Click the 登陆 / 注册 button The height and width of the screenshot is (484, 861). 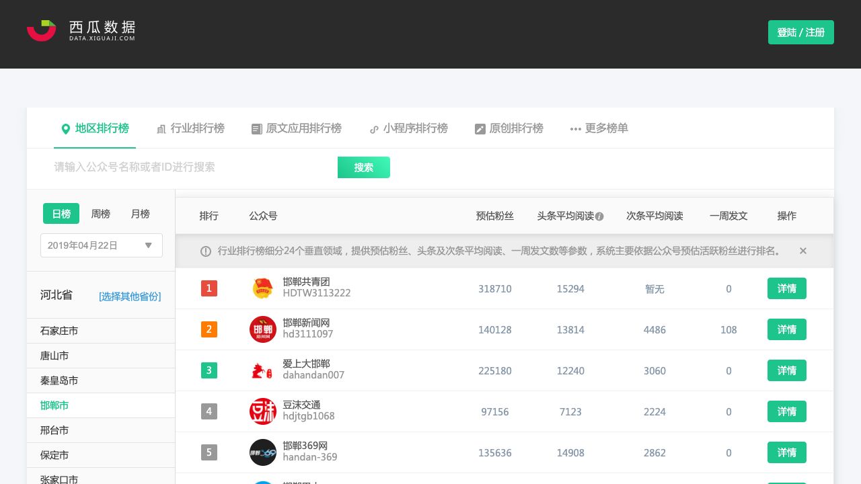[x=800, y=32]
